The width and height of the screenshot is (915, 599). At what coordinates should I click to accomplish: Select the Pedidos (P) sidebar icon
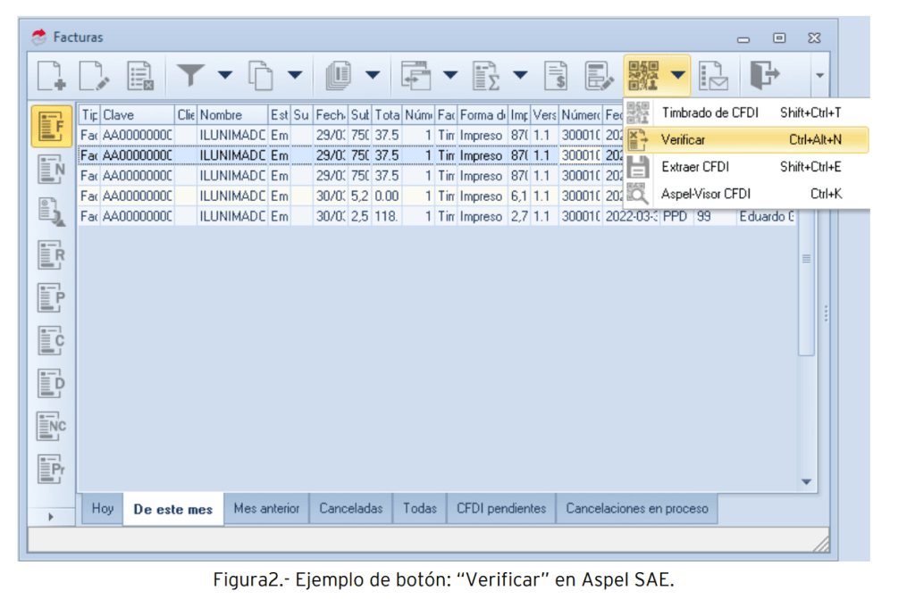51,298
